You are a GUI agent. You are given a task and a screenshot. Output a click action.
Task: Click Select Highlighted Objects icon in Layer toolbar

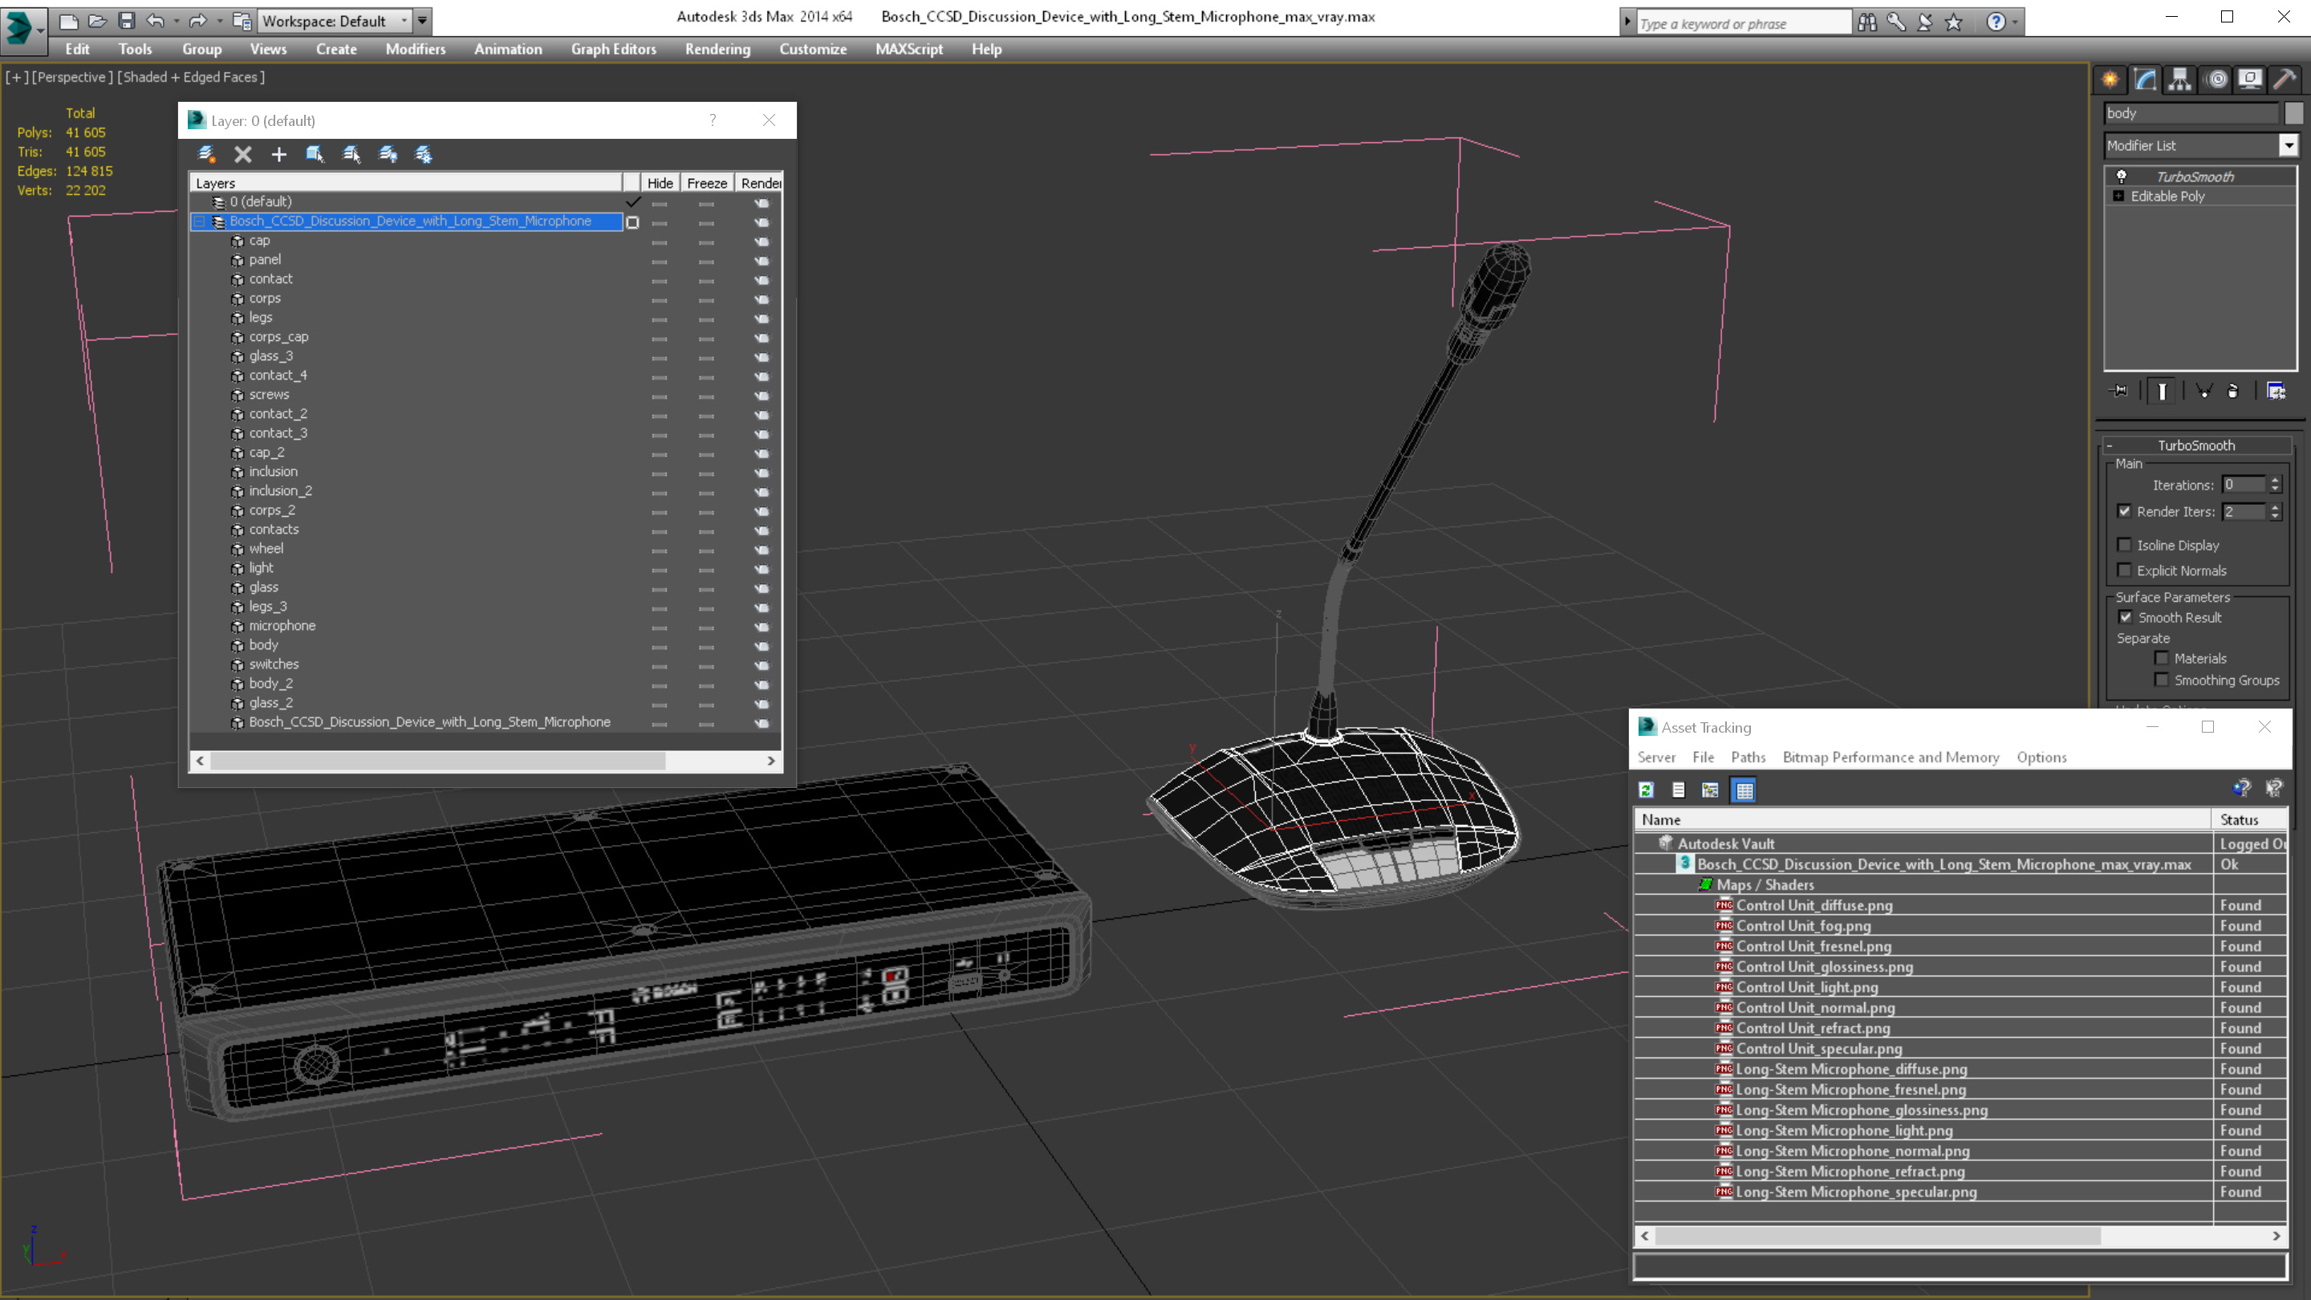coord(315,154)
